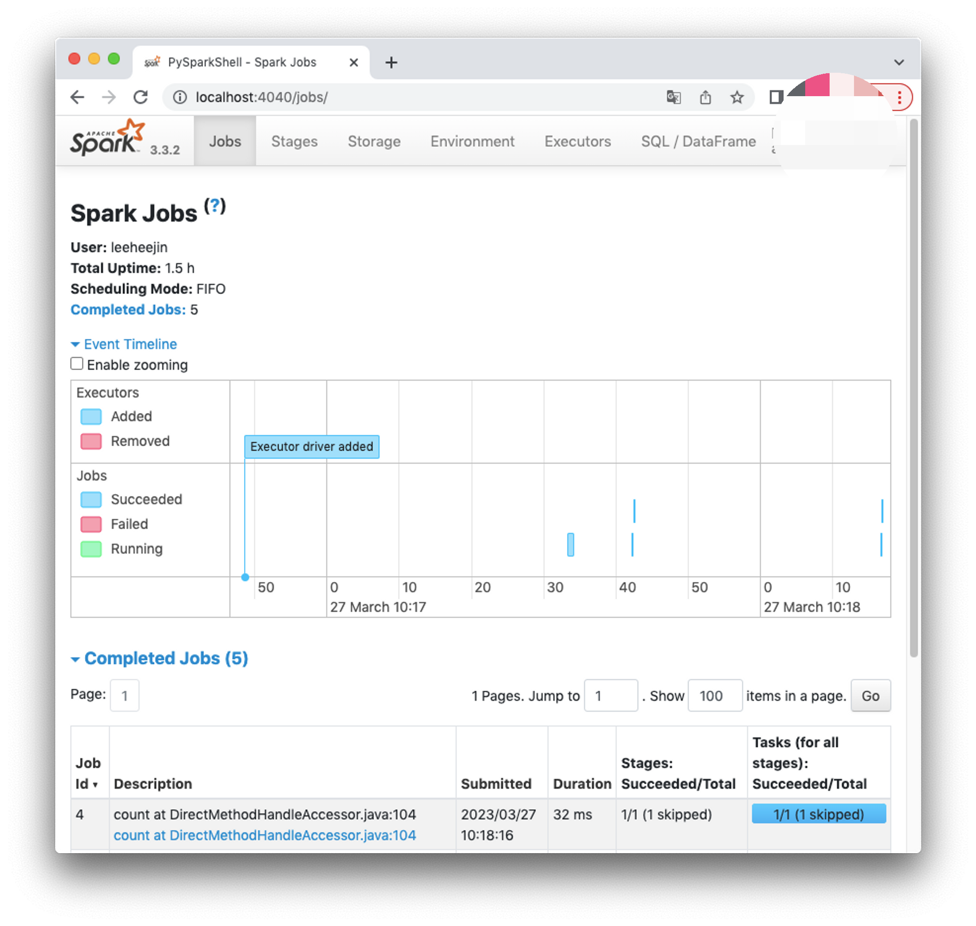The width and height of the screenshot is (976, 926).
Task: Open a new browser tab
Action: click(x=391, y=62)
